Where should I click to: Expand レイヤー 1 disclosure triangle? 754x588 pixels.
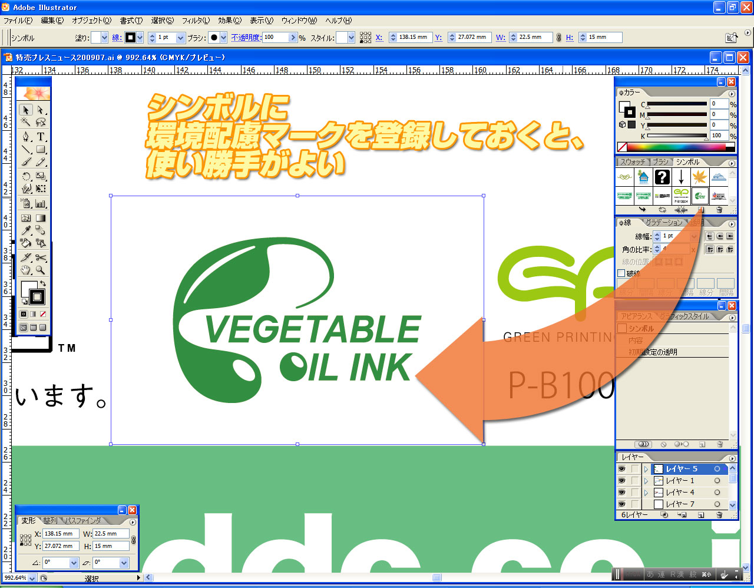(646, 481)
